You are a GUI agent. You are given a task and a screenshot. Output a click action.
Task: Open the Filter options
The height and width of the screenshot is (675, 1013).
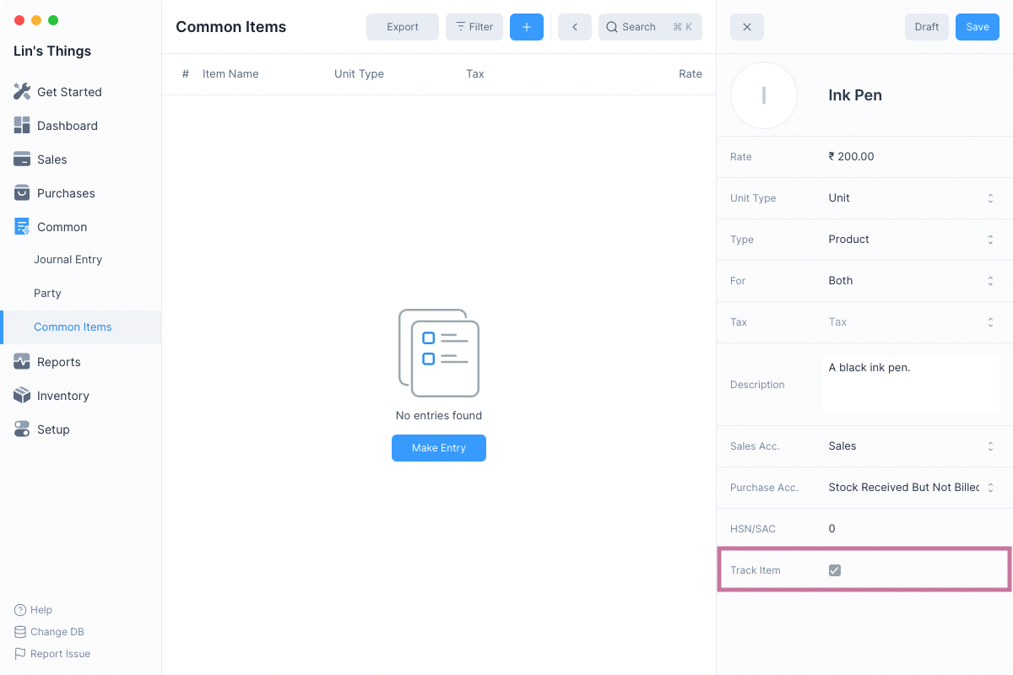coord(474,27)
